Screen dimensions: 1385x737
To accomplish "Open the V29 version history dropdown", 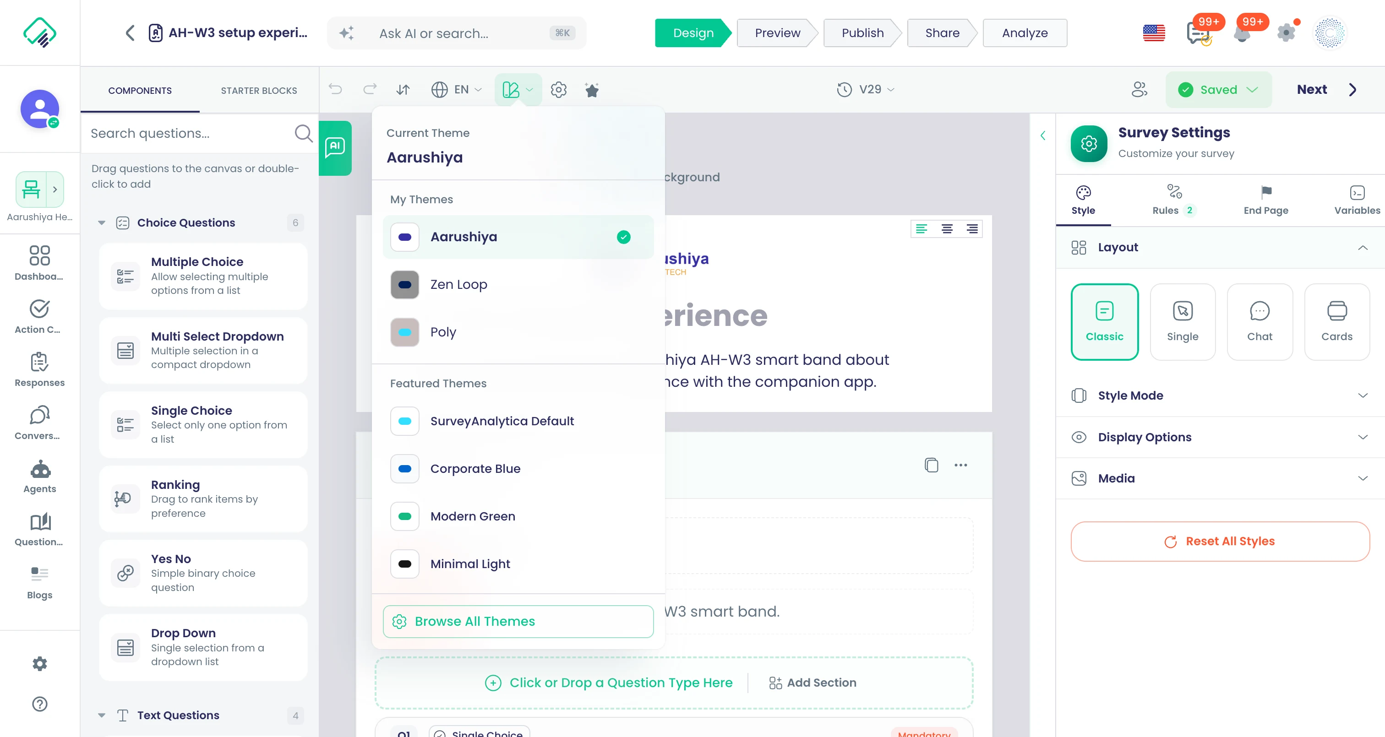I will (x=866, y=89).
